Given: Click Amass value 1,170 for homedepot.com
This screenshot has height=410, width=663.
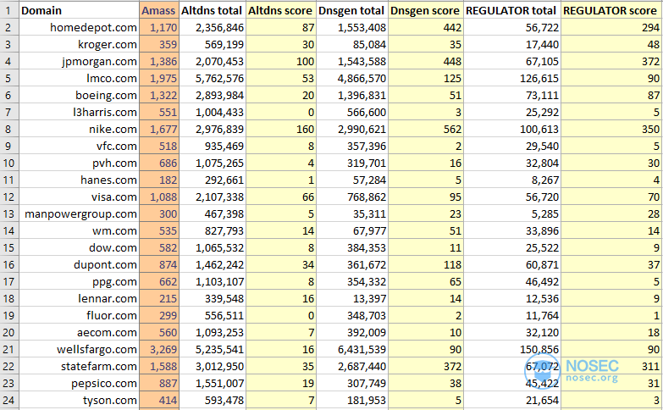Looking at the screenshot, I should click(159, 27).
